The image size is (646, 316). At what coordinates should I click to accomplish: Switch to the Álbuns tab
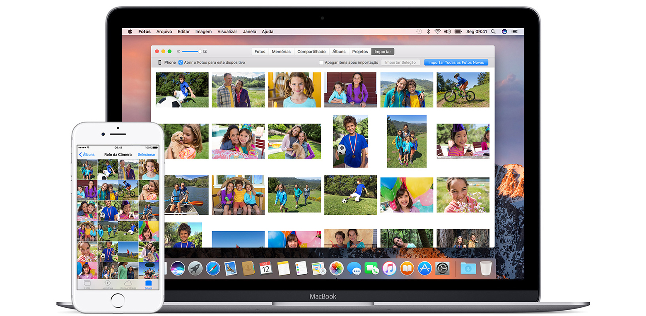point(339,52)
